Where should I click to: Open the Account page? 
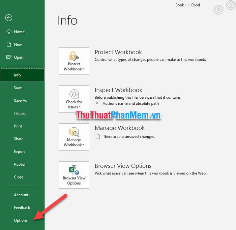pos(22,195)
